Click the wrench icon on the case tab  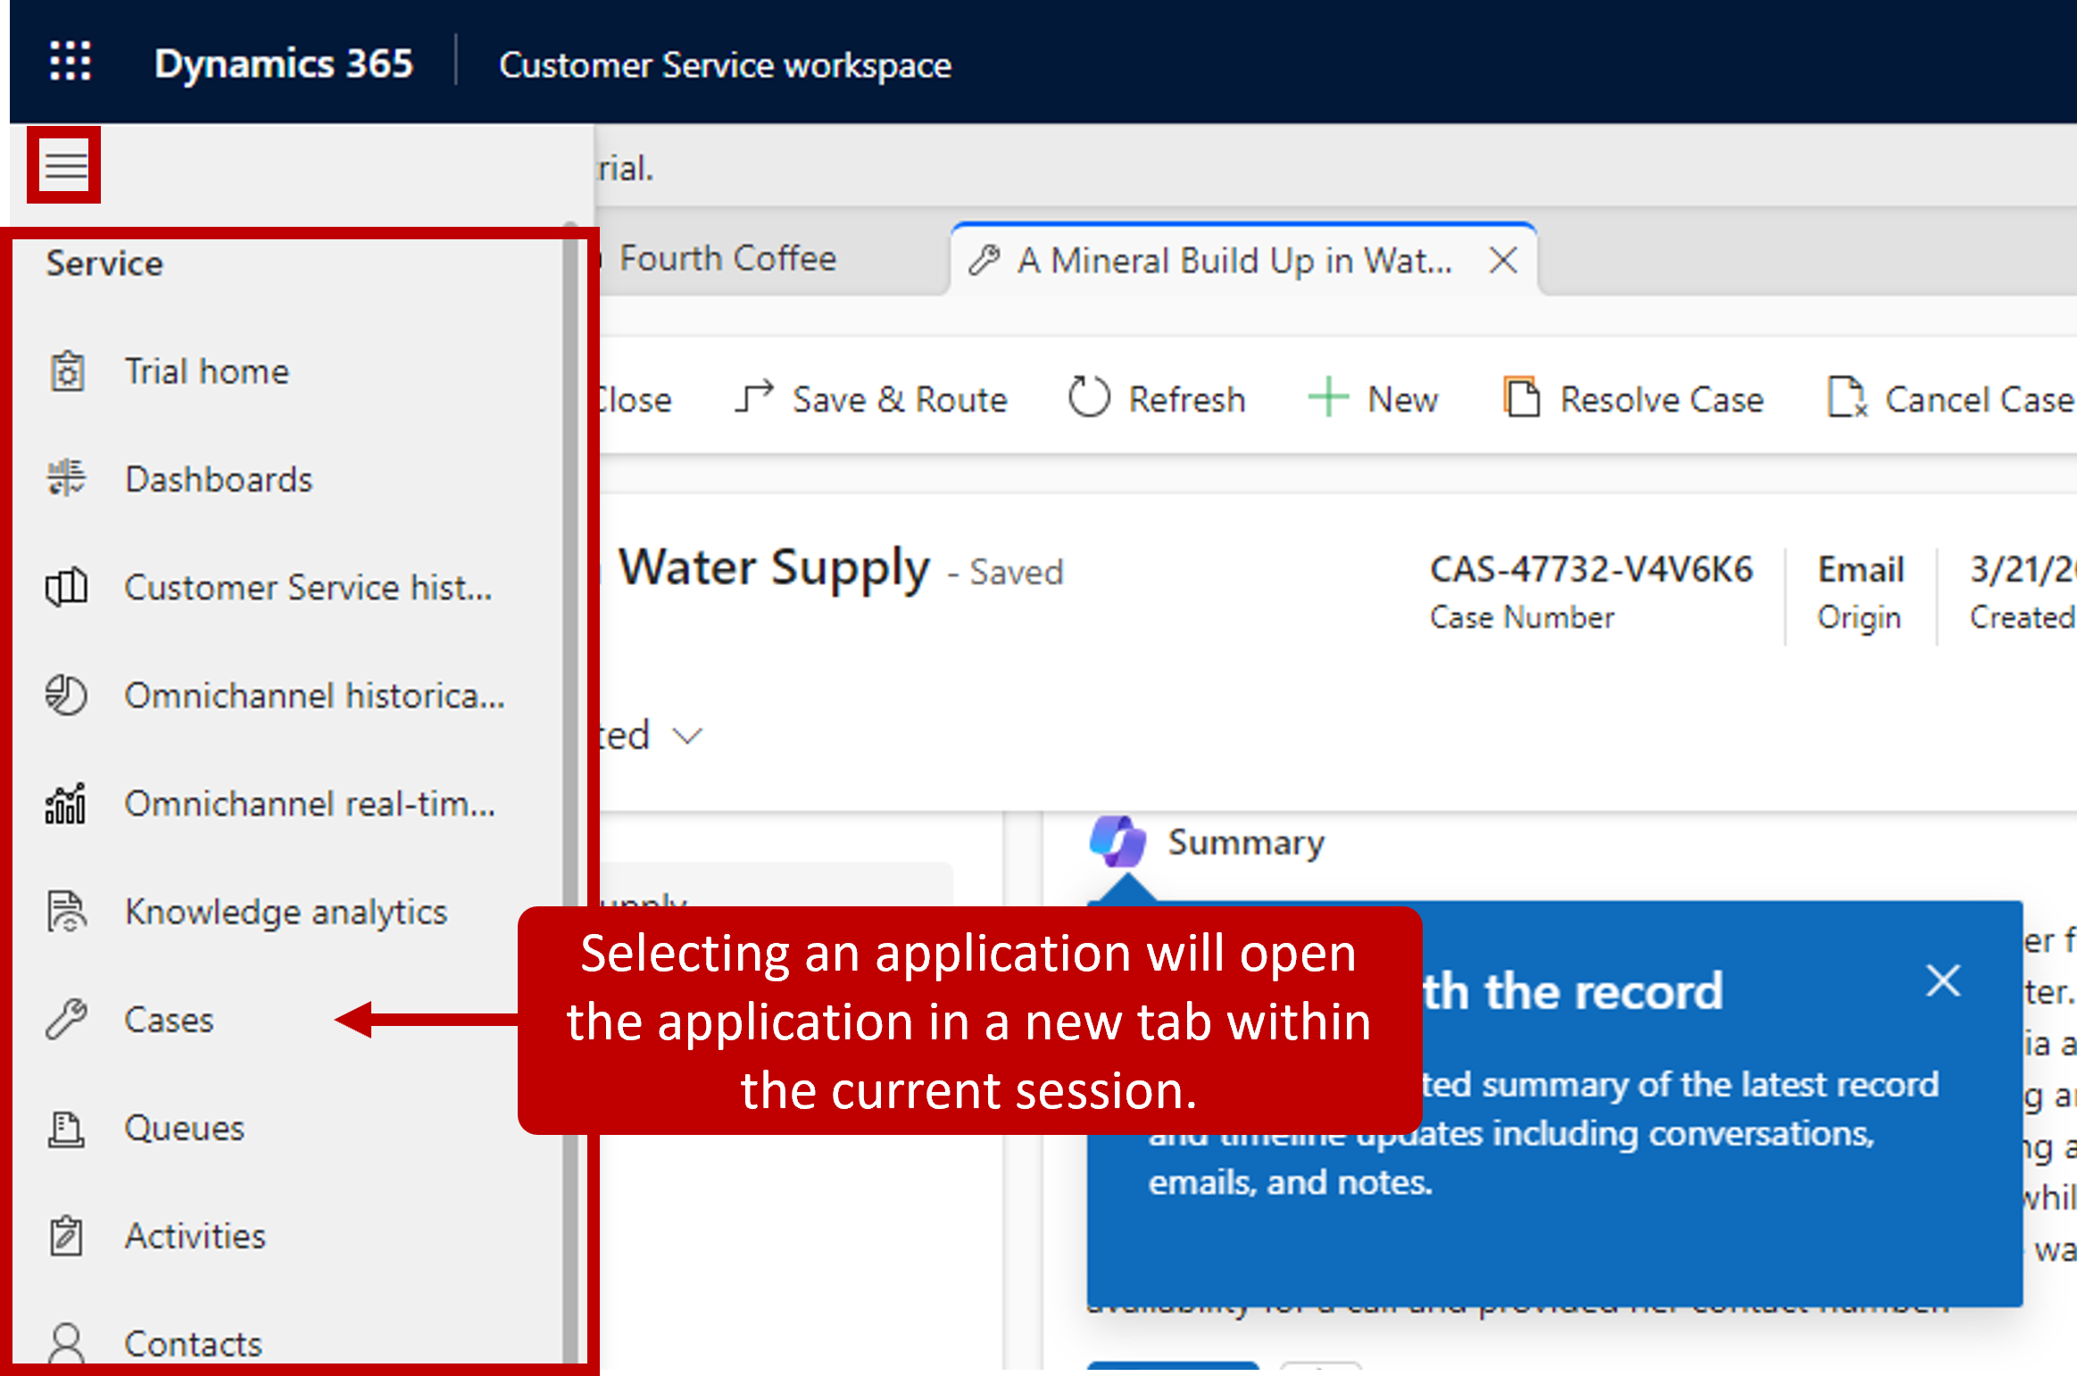coord(984,261)
